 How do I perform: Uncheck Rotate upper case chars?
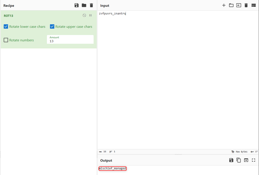[52, 27]
